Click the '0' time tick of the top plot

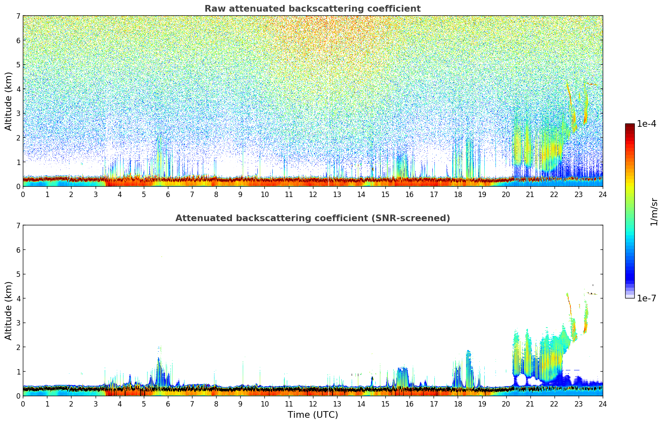pyautogui.click(x=23, y=194)
